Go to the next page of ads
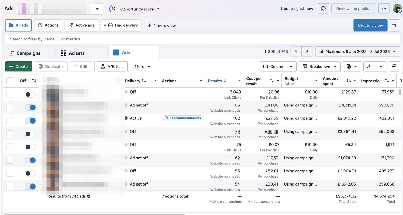Image resolution: width=403 pixels, height=215 pixels. tap(307, 51)
